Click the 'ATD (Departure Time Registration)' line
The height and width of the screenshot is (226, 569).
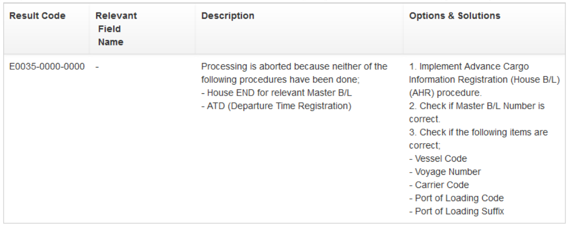pyautogui.click(x=279, y=106)
